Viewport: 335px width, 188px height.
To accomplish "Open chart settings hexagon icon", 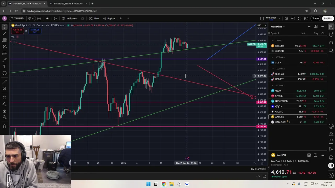I will 293,19.
